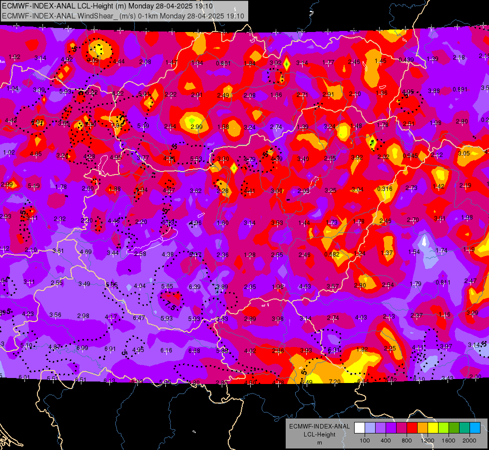The width and height of the screenshot is (489, 450).
Task: Click the wind shear value 6.91
Action: coord(110,349)
